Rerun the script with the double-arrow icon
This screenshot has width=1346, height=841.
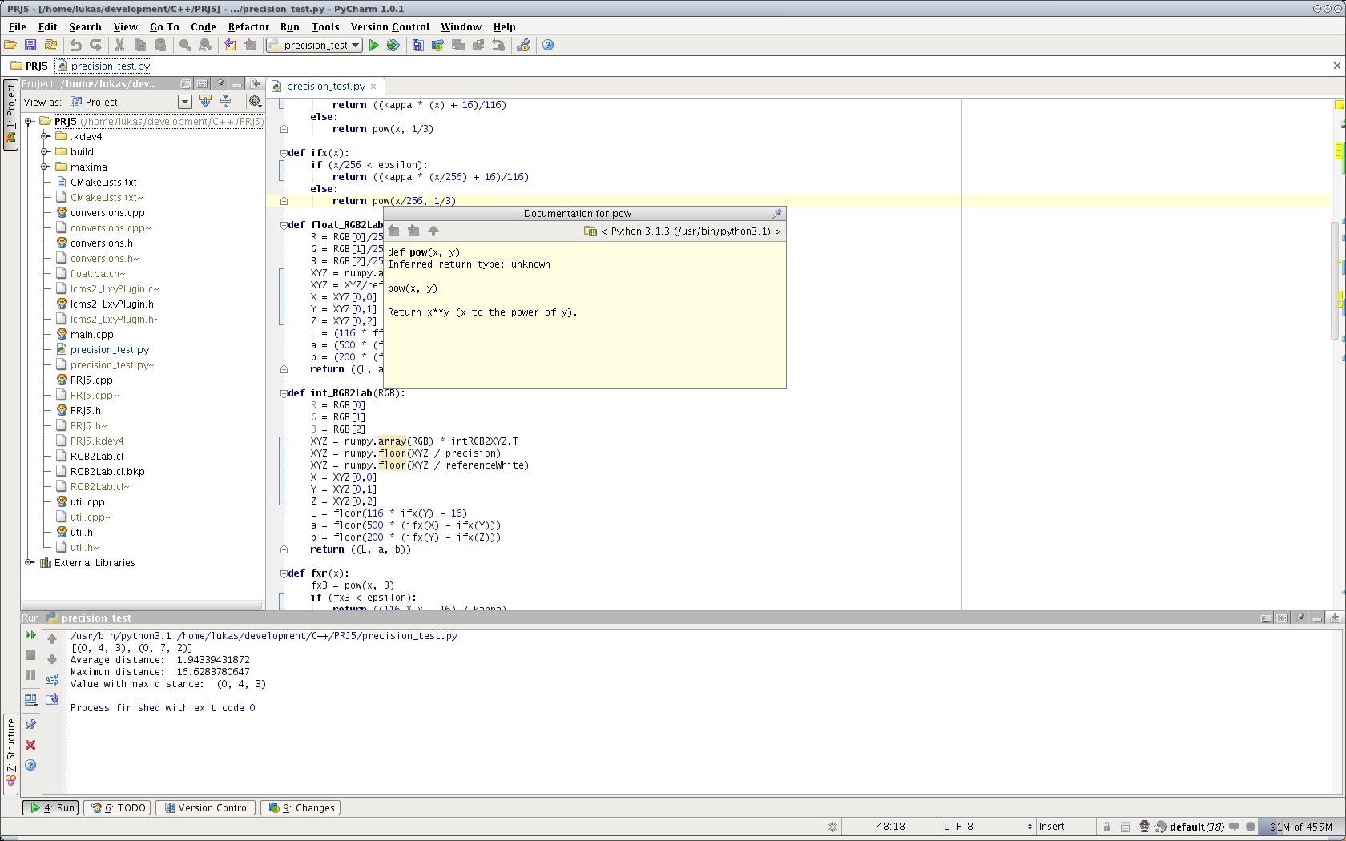point(30,635)
